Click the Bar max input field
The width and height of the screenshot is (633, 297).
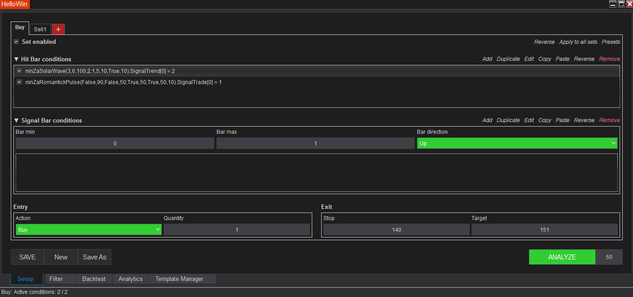click(x=315, y=144)
